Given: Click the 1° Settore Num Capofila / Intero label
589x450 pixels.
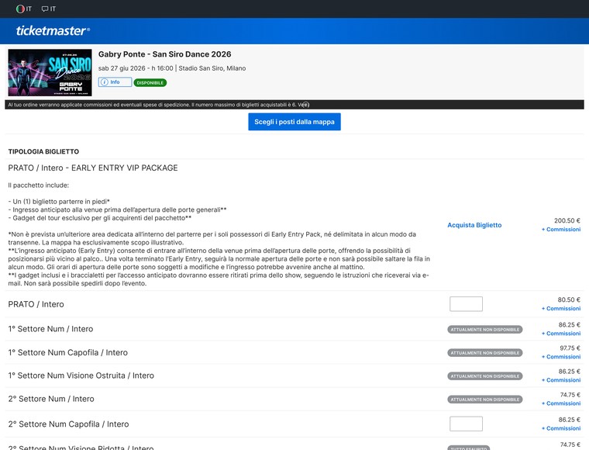Looking at the screenshot, I should tap(68, 353).
